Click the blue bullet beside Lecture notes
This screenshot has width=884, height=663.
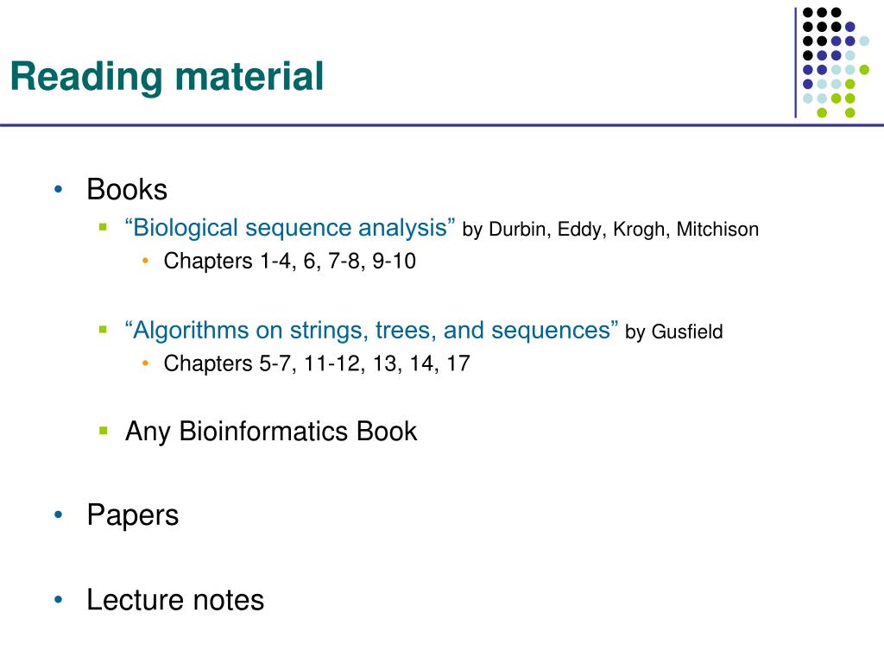pyautogui.click(x=58, y=599)
